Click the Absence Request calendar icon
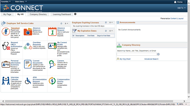Image resolution: width=190 pixels, height=106 pixels. [52, 32]
